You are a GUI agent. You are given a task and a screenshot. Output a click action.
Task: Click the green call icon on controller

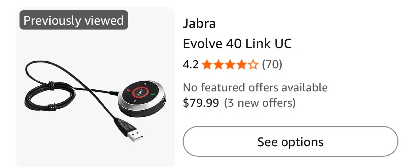tap(153, 94)
